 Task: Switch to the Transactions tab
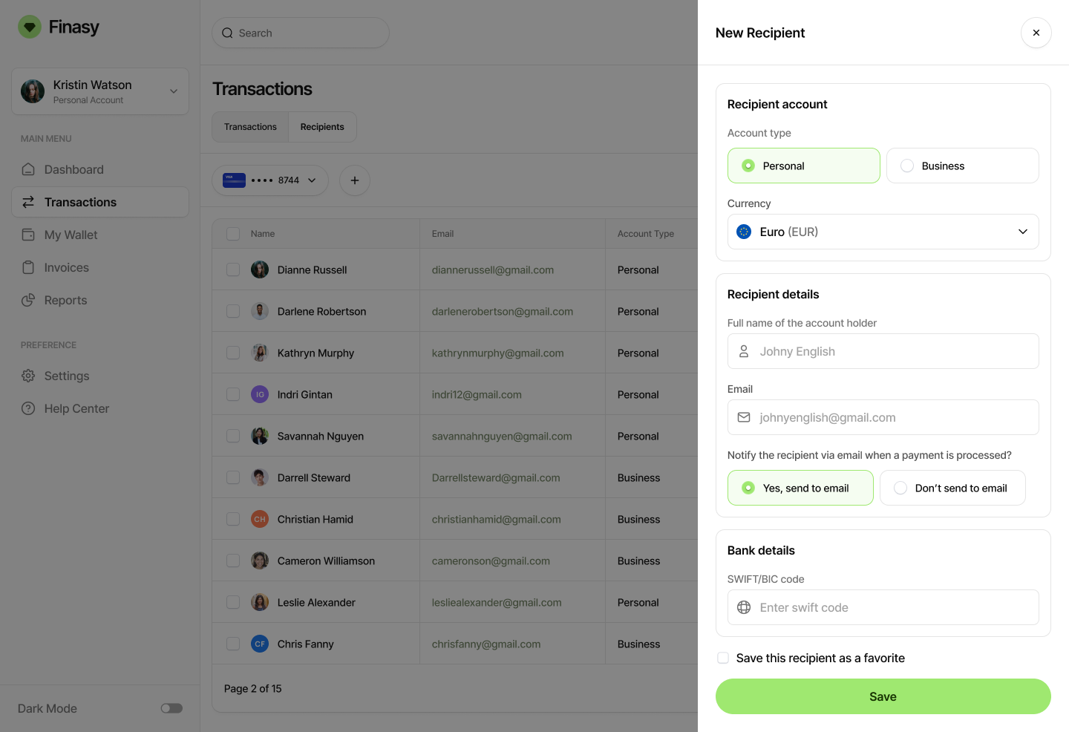pyautogui.click(x=250, y=127)
